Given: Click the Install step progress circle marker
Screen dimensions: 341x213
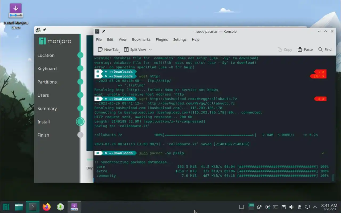Looking at the screenshot, I should [80, 122].
